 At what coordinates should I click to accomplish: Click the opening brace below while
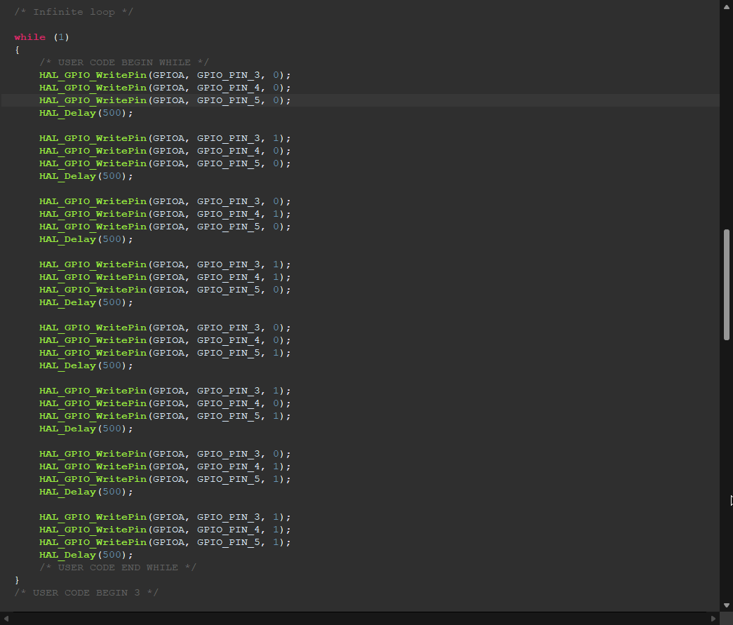point(17,50)
